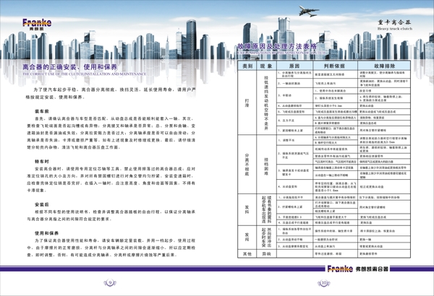Select the title 故障原因及处理方法表格
This screenshot has width=434, height=296.
tap(277, 46)
